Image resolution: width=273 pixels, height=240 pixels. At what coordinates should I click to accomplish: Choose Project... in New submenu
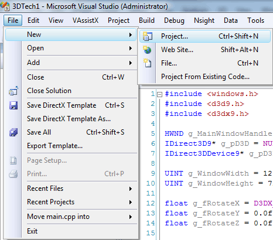pyautogui.click(x=205, y=36)
